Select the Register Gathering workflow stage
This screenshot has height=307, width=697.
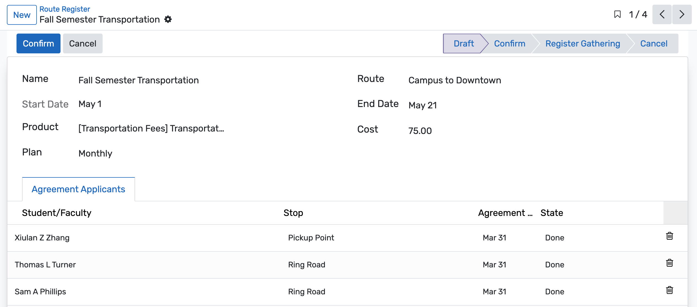coord(583,43)
